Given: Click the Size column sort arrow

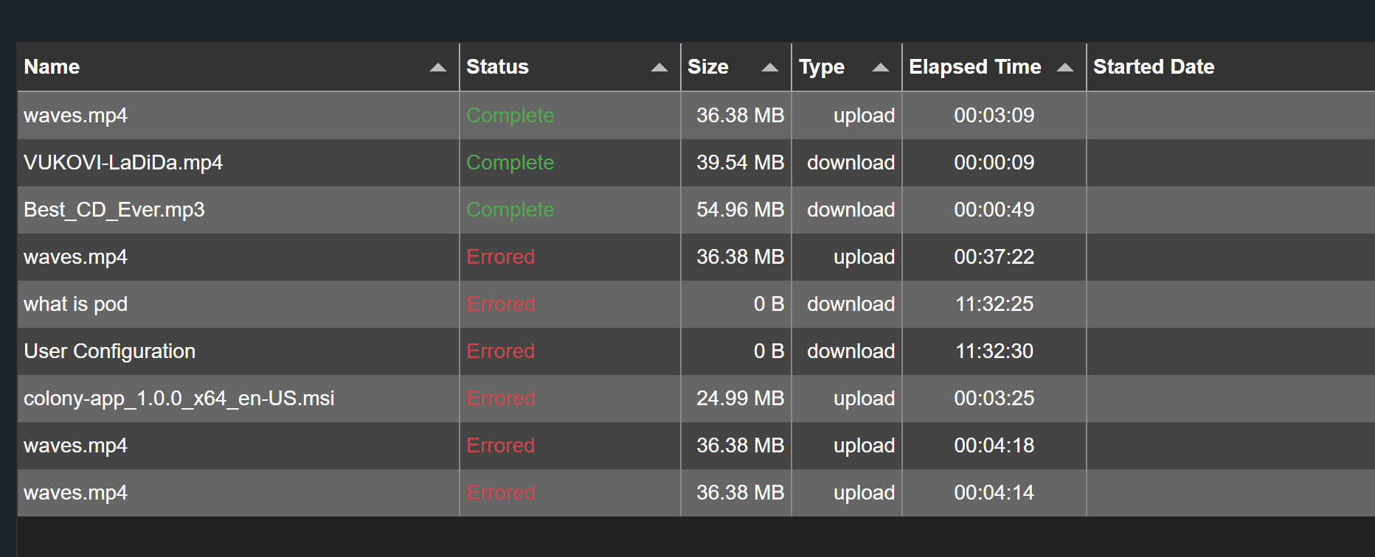Looking at the screenshot, I should 770,67.
